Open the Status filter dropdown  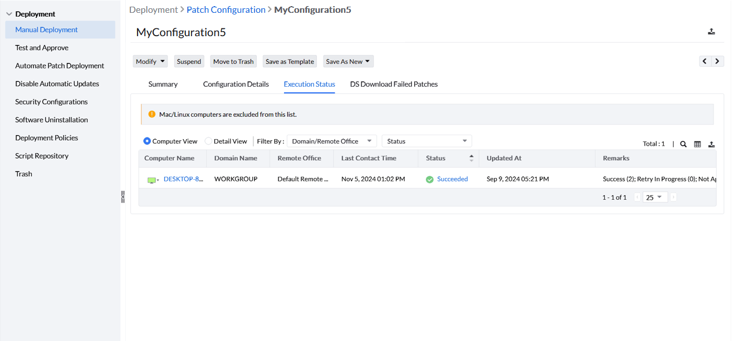427,141
